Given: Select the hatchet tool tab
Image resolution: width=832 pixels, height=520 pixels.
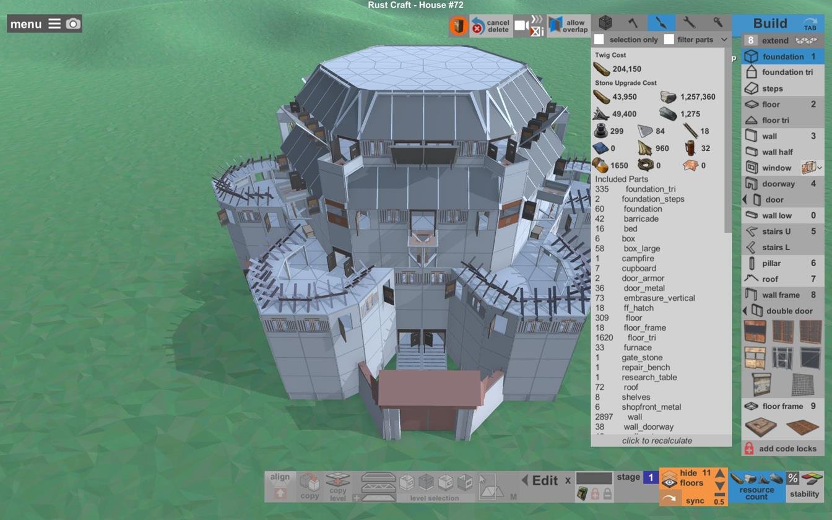Looking at the screenshot, I should tap(633, 23).
